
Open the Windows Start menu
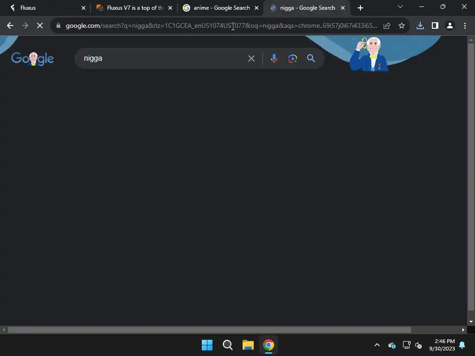(207, 345)
